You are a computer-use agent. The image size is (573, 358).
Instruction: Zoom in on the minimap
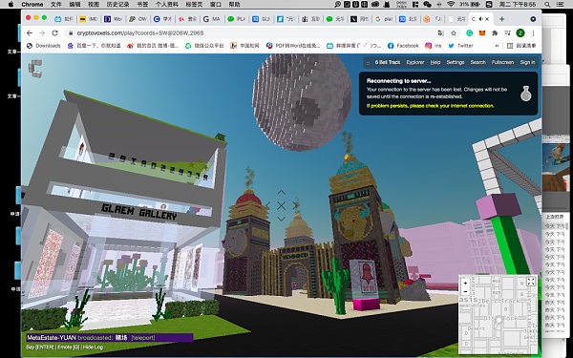(x=465, y=284)
